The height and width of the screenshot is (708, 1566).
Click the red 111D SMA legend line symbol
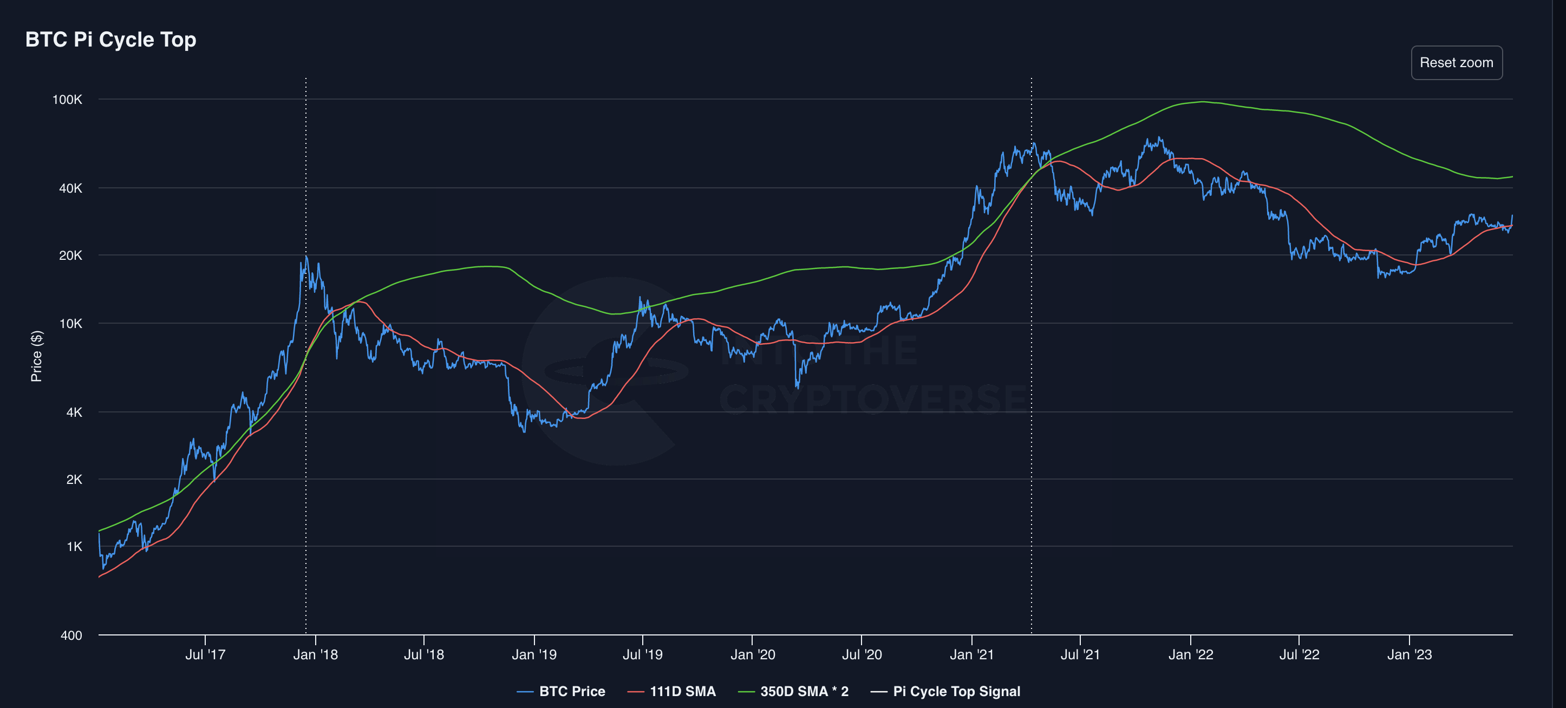pyautogui.click(x=635, y=692)
